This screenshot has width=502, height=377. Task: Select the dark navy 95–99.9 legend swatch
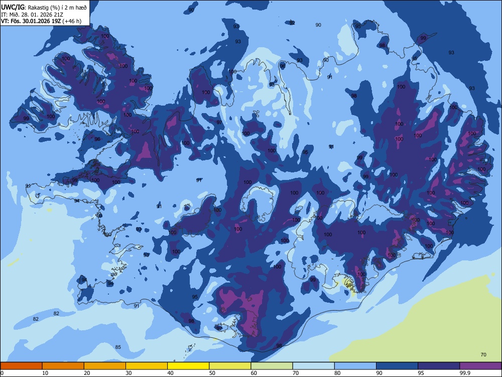pyautogui.click(x=439, y=366)
